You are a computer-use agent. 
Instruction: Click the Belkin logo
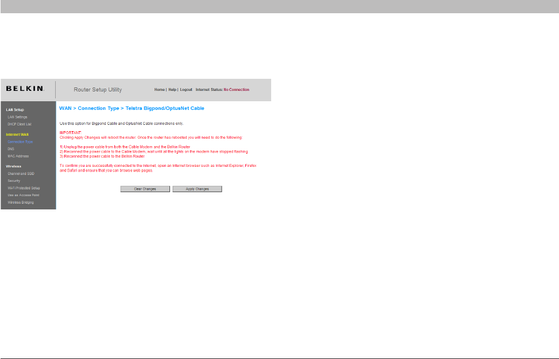(25, 89)
